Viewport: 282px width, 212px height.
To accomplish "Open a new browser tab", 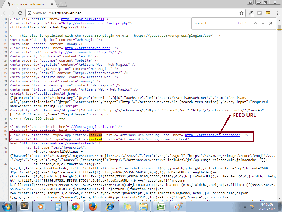I will pyautogui.click(x=62, y=4).
